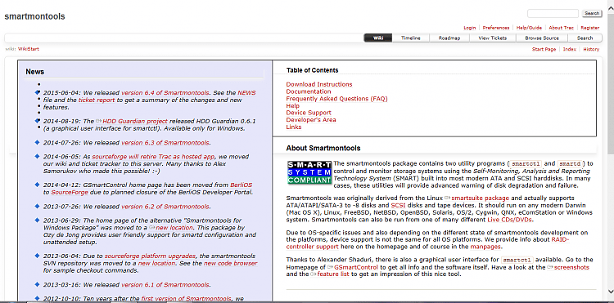The height and width of the screenshot is (303, 614).
Task: Open sourceforge platform upgrades link
Action: (x=150, y=256)
